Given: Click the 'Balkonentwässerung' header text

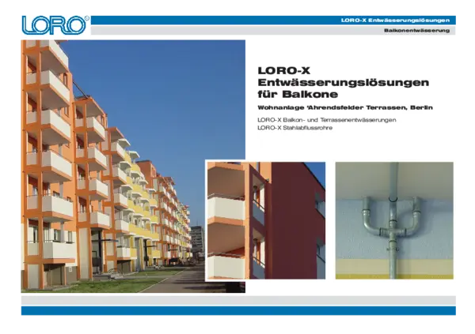Looking at the screenshot, I should point(416,31).
